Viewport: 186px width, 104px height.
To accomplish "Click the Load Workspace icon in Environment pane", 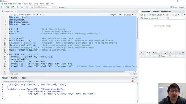I will click(142, 15).
